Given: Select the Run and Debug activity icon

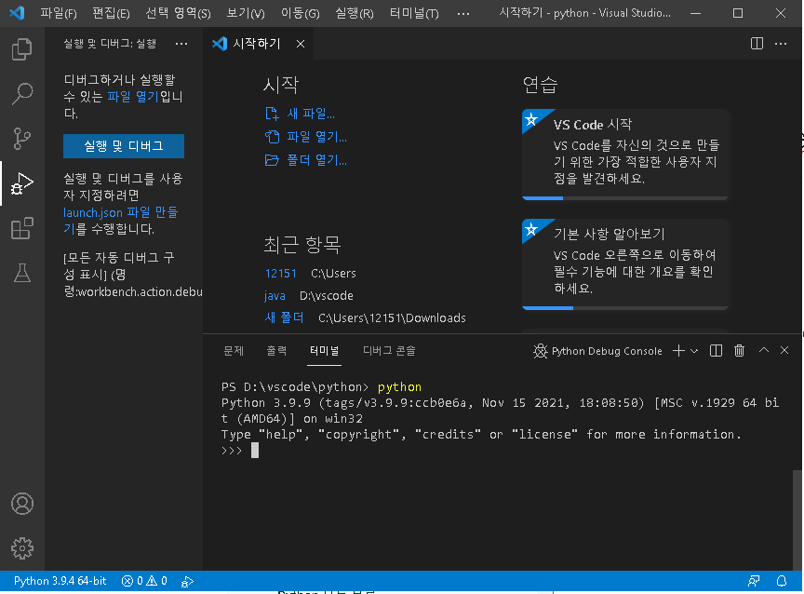Looking at the screenshot, I should pyautogui.click(x=22, y=183).
